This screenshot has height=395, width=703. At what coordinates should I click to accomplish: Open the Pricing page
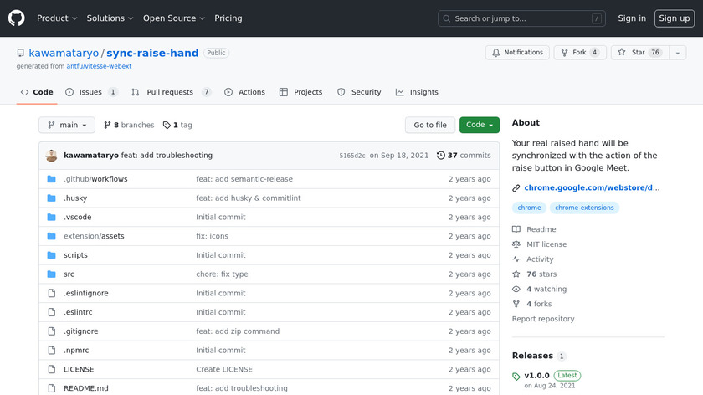coord(228,18)
